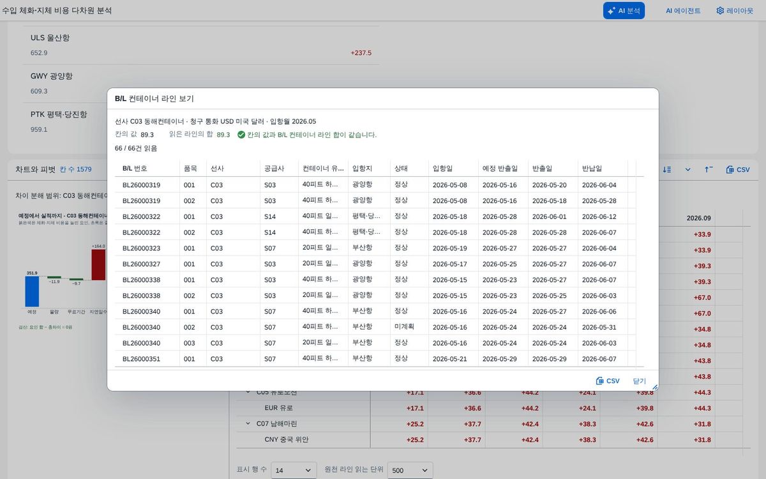Click the ascending sort arrow icon
This screenshot has width=766, height=479.
click(709, 169)
